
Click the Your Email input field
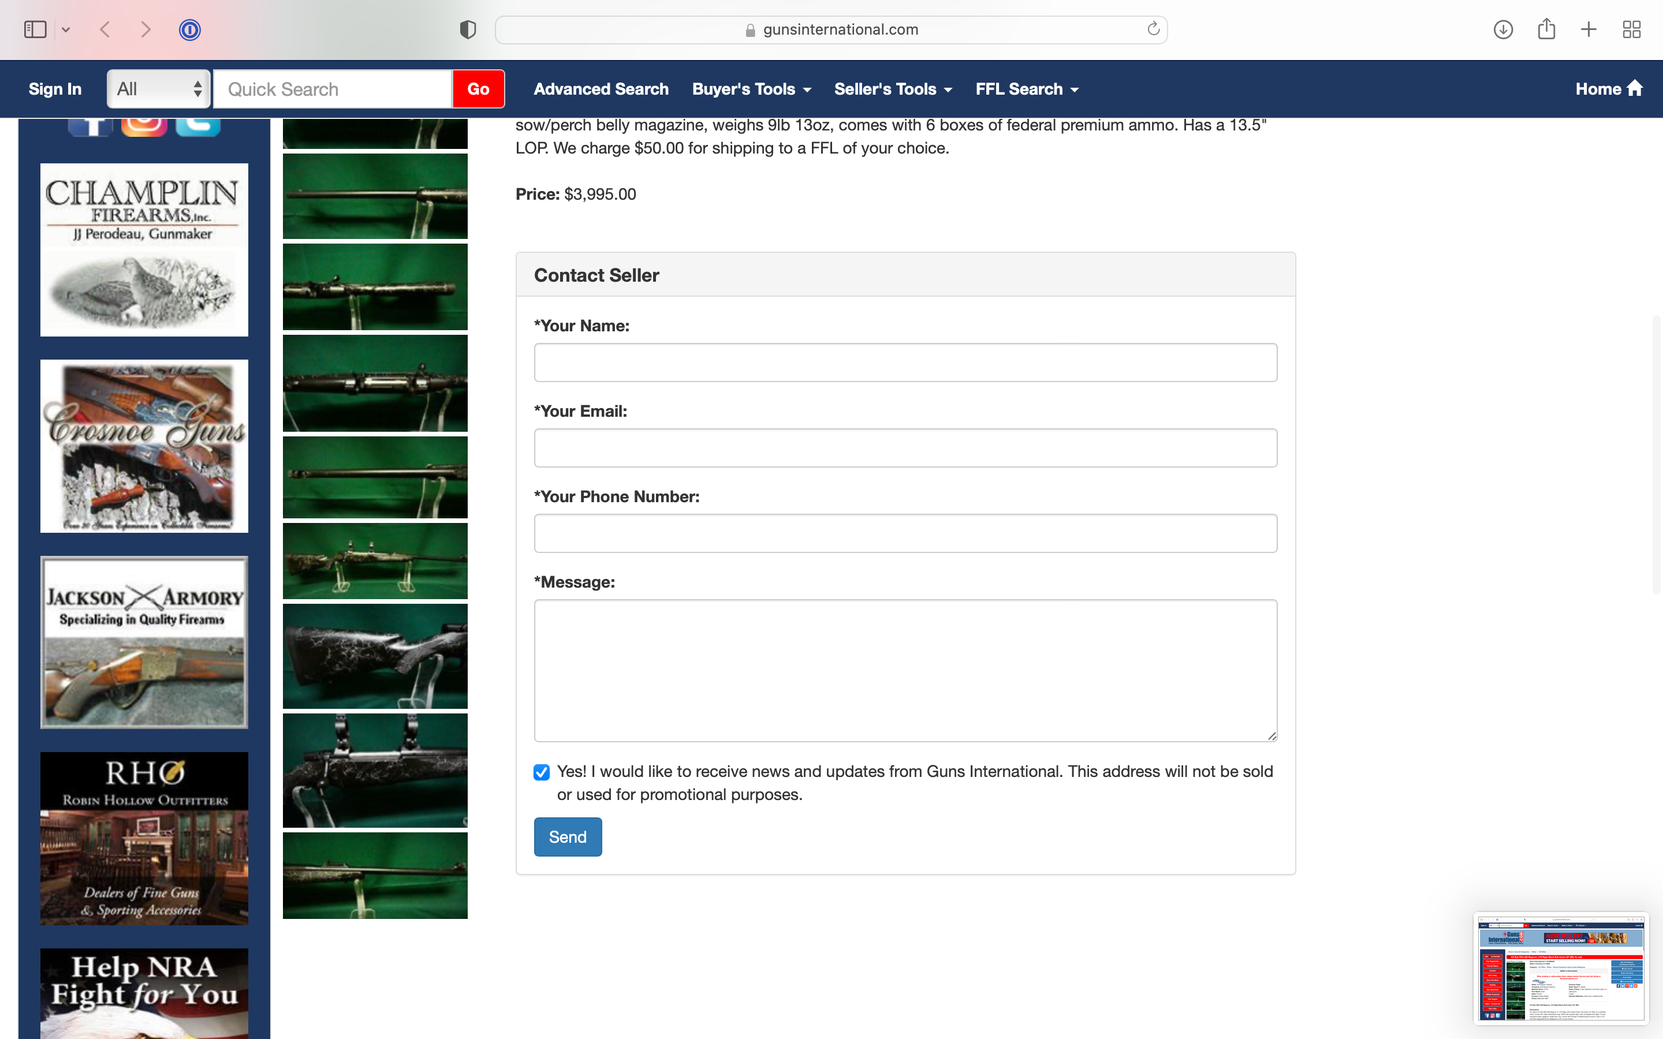(x=905, y=448)
